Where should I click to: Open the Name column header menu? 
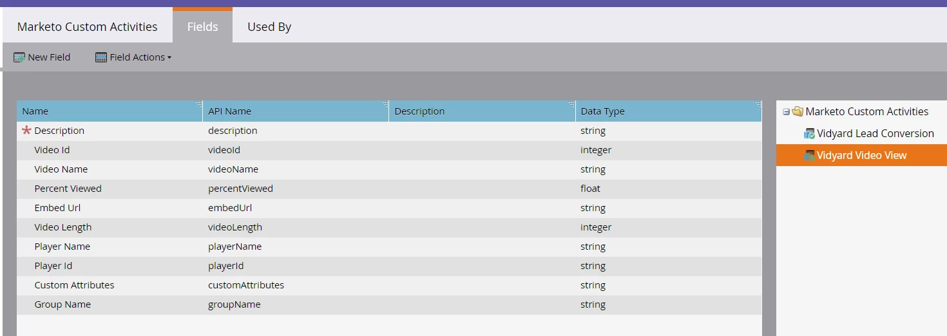(x=198, y=104)
